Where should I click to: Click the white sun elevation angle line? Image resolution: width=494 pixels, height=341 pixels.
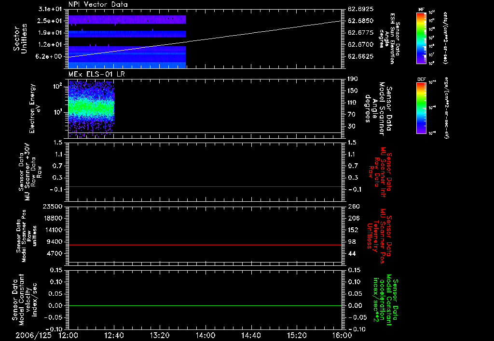[205, 39]
